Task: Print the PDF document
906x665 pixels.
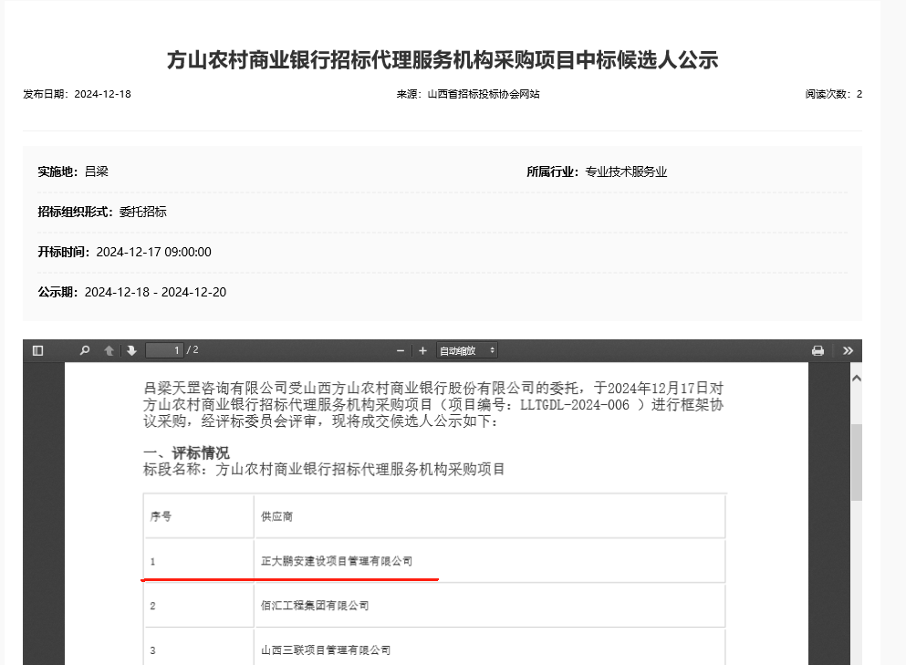Action: [x=817, y=350]
